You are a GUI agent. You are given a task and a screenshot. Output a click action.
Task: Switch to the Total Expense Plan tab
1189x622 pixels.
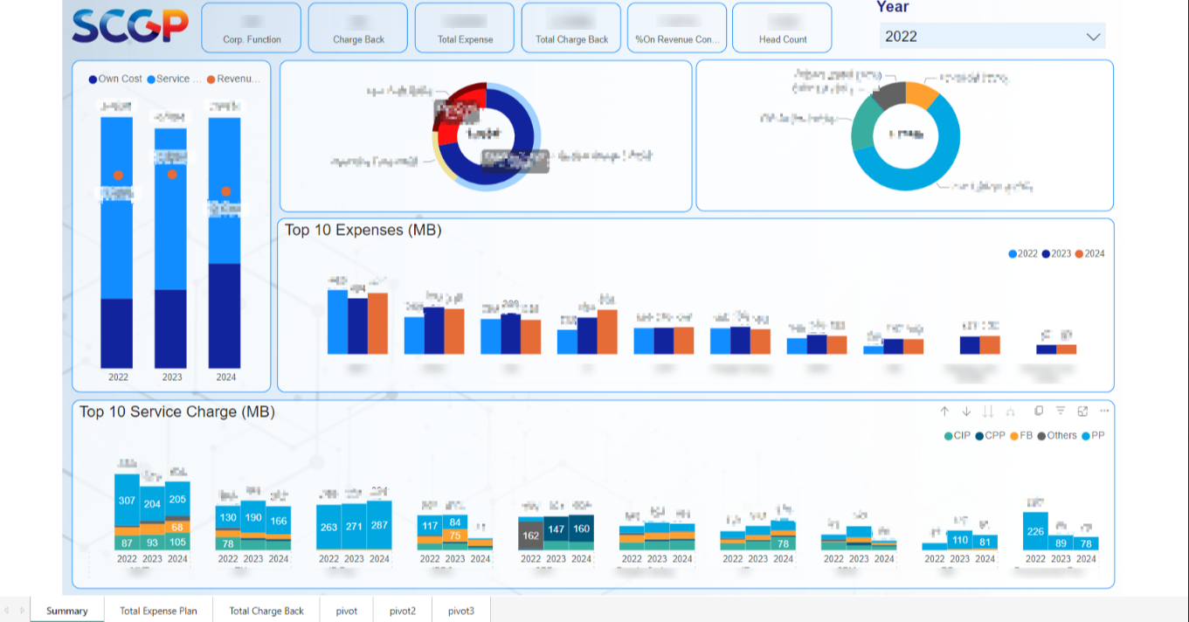(158, 611)
